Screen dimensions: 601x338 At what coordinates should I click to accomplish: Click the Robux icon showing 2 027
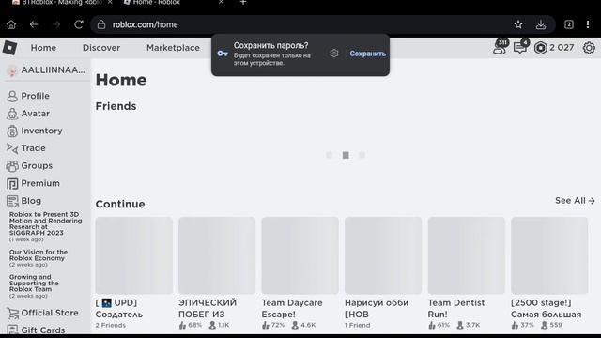541,48
